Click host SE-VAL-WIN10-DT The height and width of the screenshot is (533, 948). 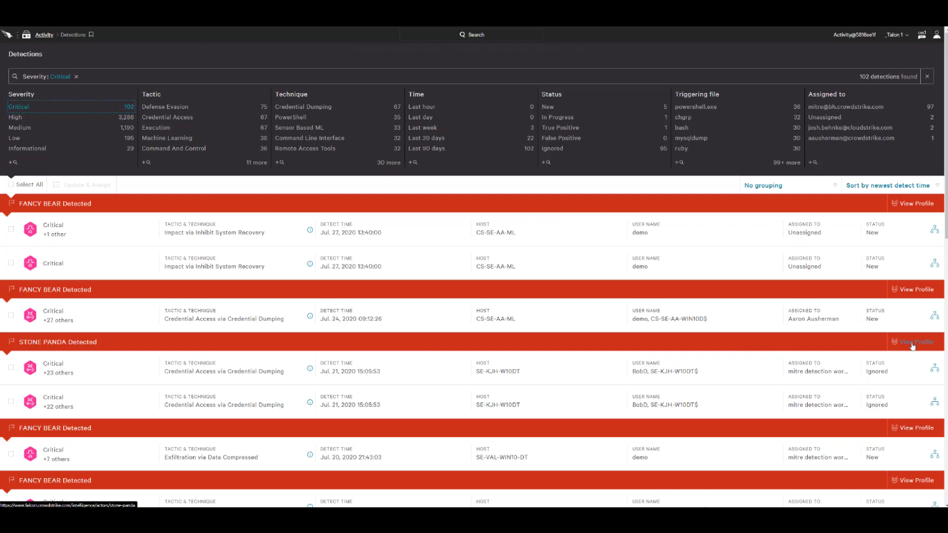click(x=502, y=457)
